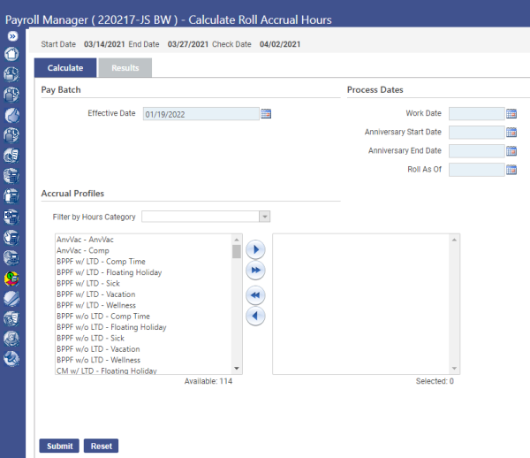This screenshot has height=458, width=530.
Task: Remove all profiles from the selected list
Action: tap(255, 295)
